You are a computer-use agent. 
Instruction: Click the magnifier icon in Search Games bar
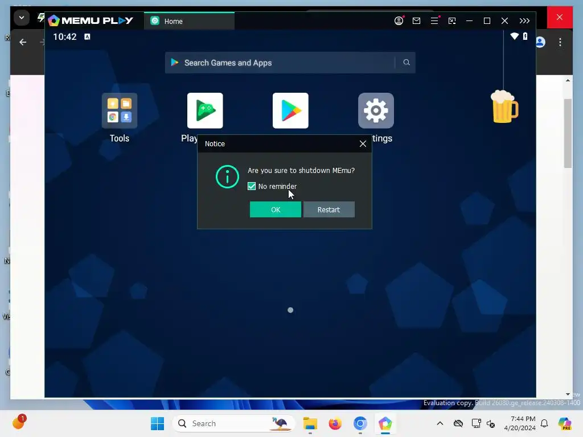click(407, 63)
